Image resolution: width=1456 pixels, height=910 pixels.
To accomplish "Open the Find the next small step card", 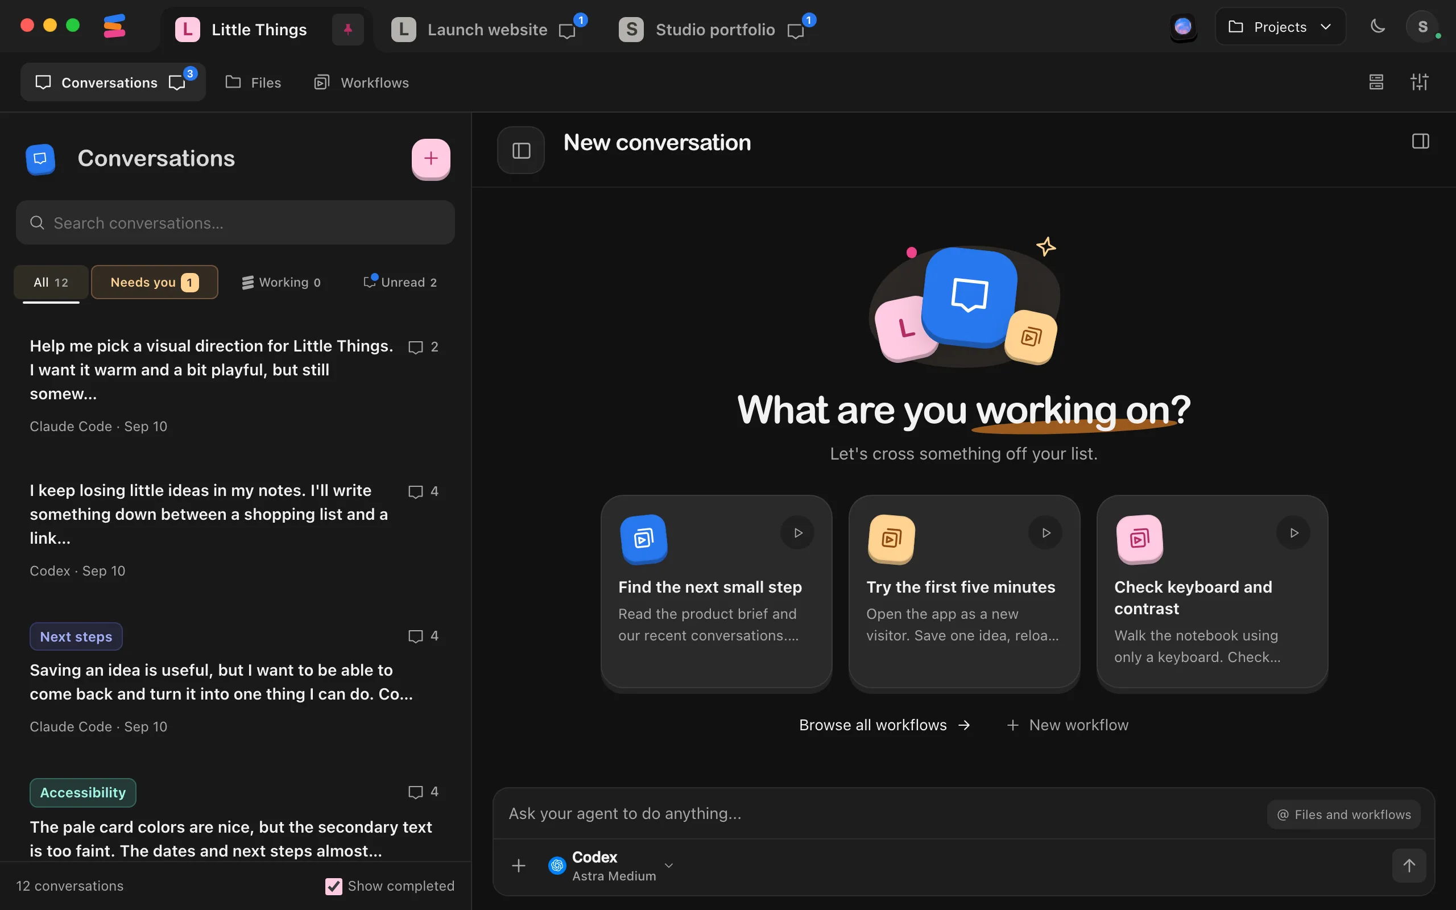I will point(717,593).
